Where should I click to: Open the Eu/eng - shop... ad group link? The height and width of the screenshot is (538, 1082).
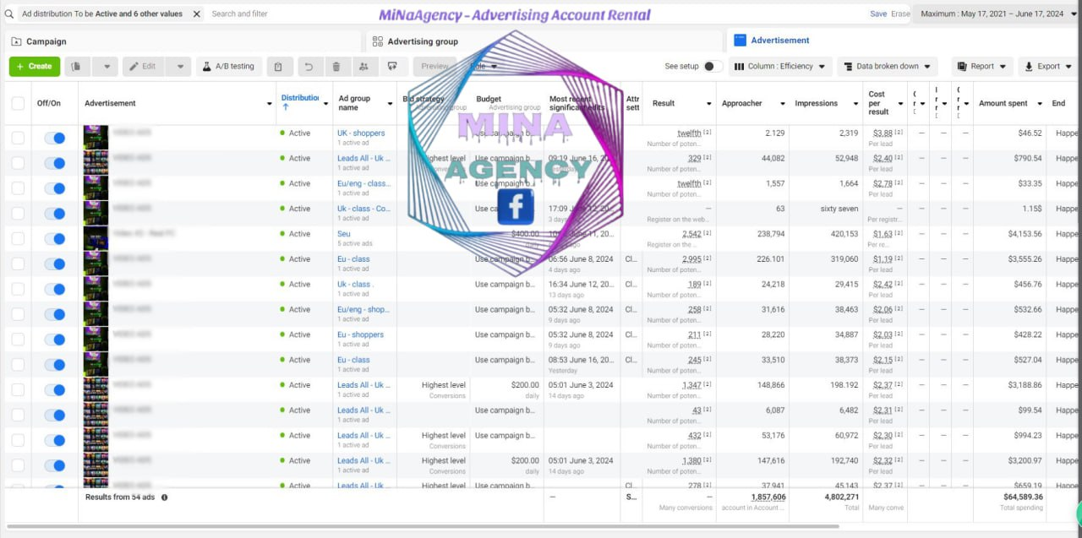click(x=363, y=310)
